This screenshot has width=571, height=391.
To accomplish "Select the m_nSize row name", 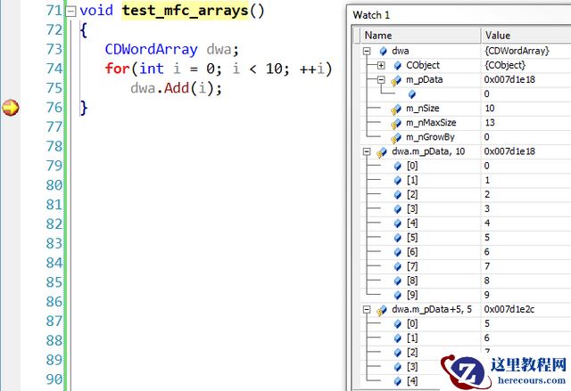I will click(422, 109).
